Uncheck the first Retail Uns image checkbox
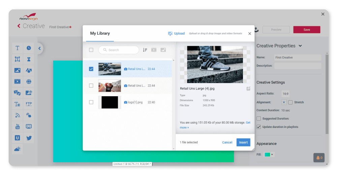Image resolution: width=337 pixels, height=175 pixels. point(91,69)
